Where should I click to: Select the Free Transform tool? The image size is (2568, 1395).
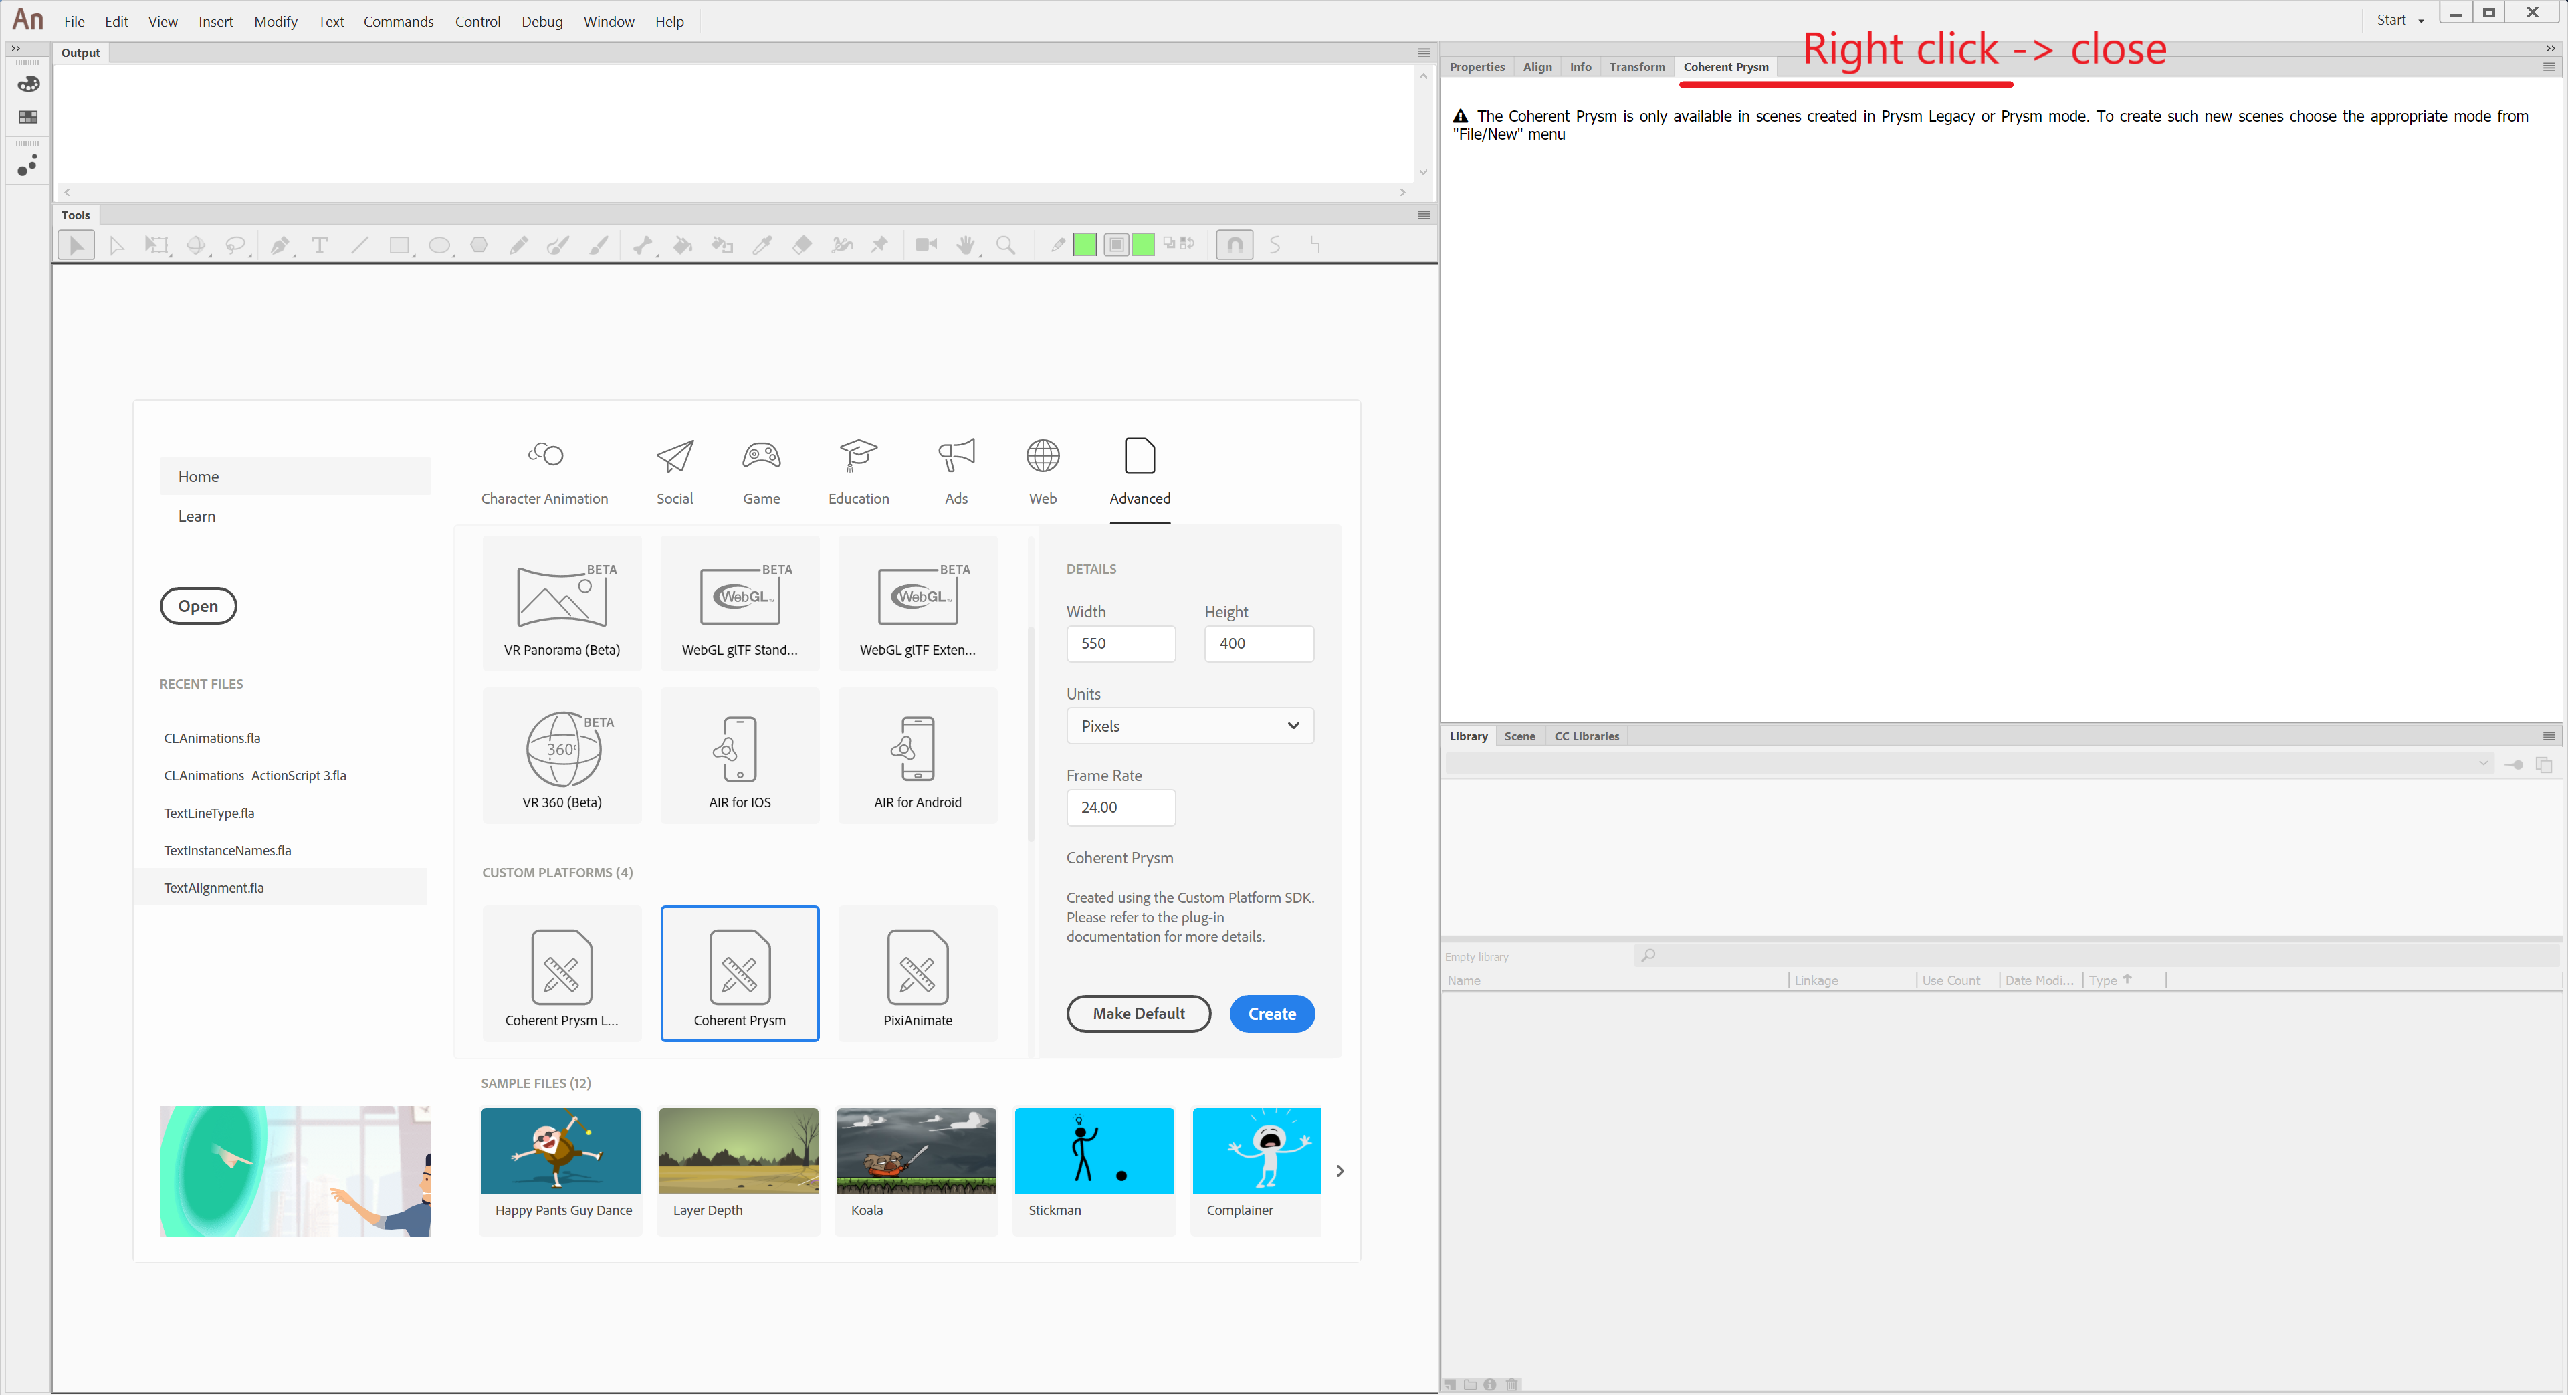coord(156,245)
